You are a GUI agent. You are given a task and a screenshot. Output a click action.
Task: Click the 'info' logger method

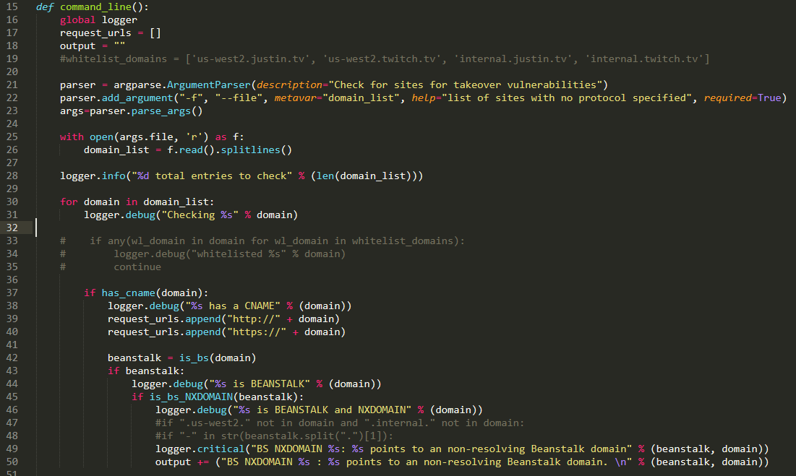[x=114, y=176]
